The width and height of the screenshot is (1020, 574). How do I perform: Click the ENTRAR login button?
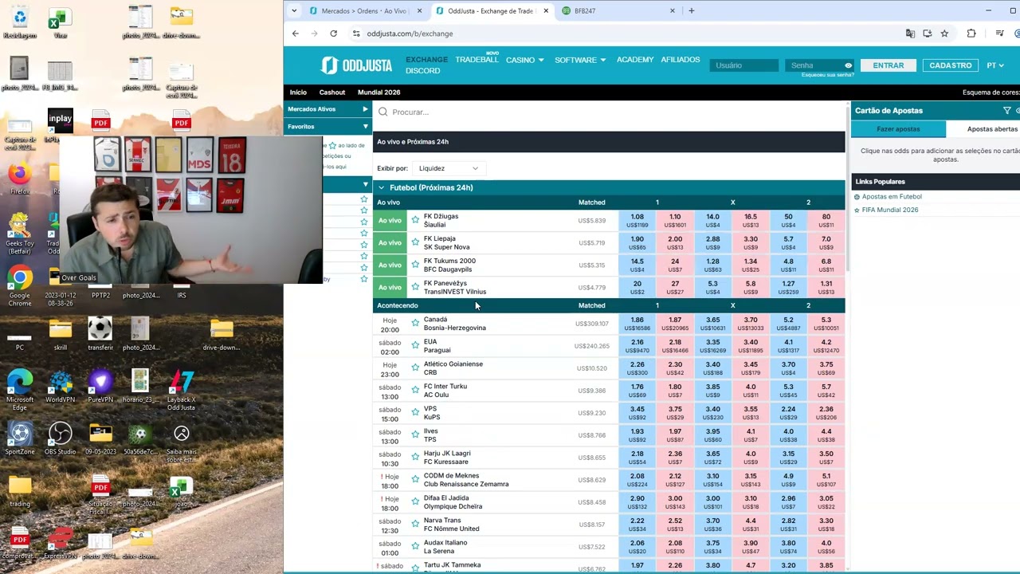pyautogui.click(x=888, y=65)
